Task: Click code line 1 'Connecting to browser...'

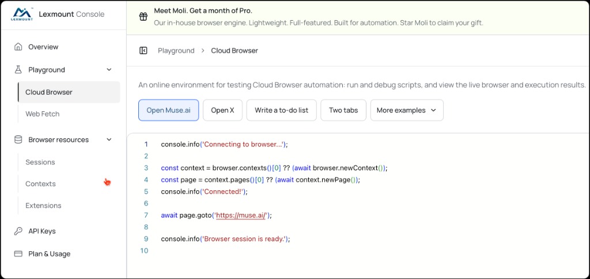Action: (224, 144)
